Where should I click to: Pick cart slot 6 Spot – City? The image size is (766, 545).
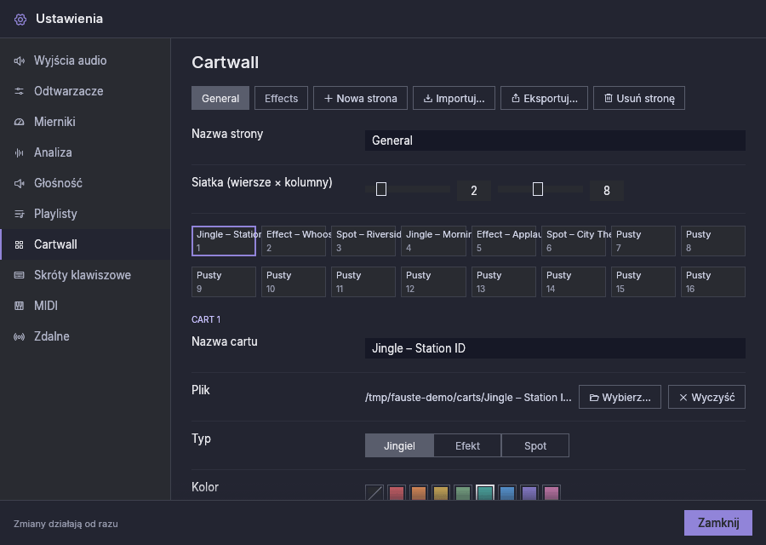pyautogui.click(x=574, y=241)
